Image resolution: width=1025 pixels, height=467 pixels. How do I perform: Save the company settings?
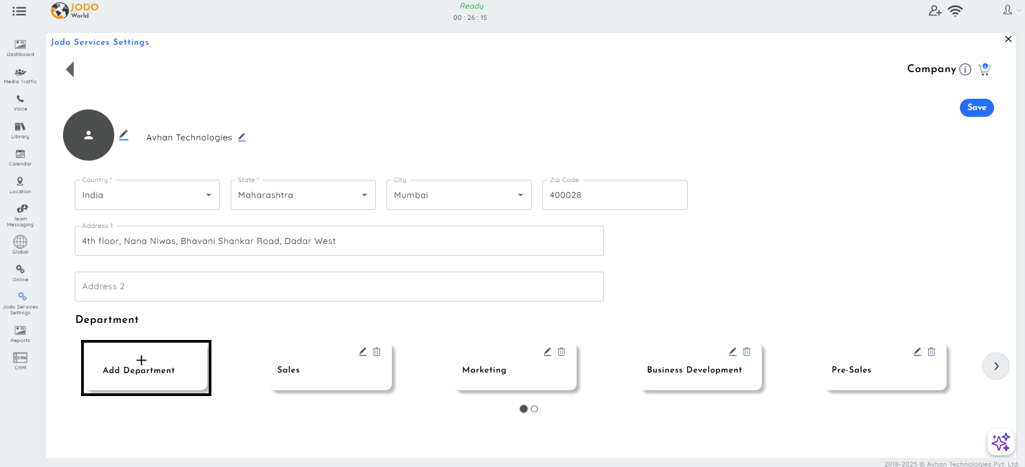pos(976,107)
